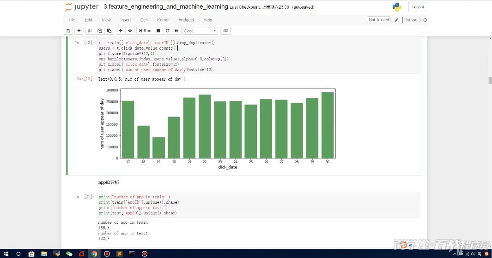Image resolution: width=492 pixels, height=258 pixels.
Task: Click the pencil edit-mode indicator icon
Action: 396,20
